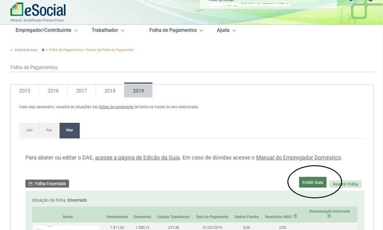Click the eSocial logo

(x=38, y=11)
